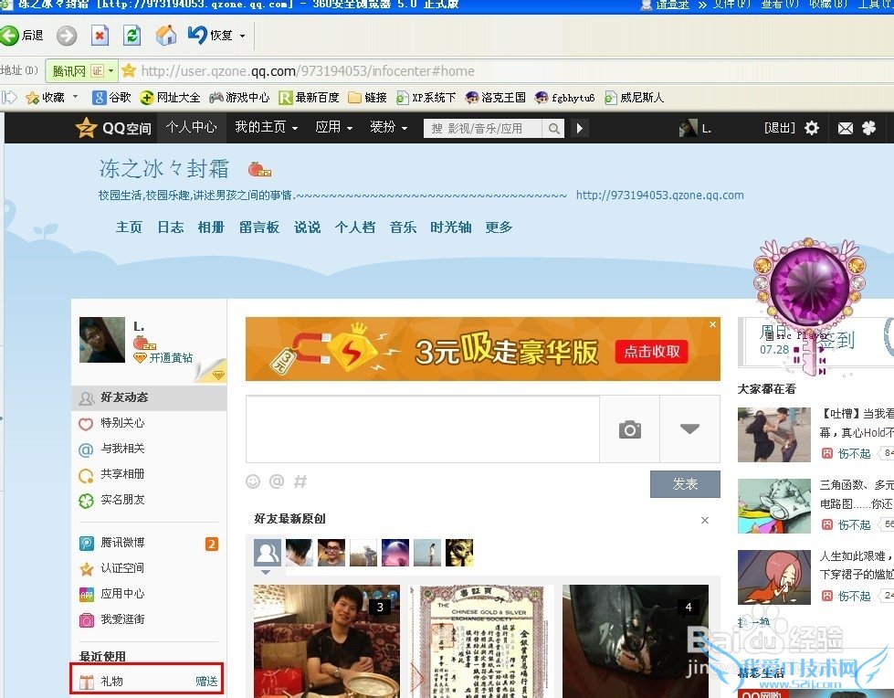The image size is (894, 698).
Task: Click the clover icon in top bar
Action: click(x=869, y=128)
